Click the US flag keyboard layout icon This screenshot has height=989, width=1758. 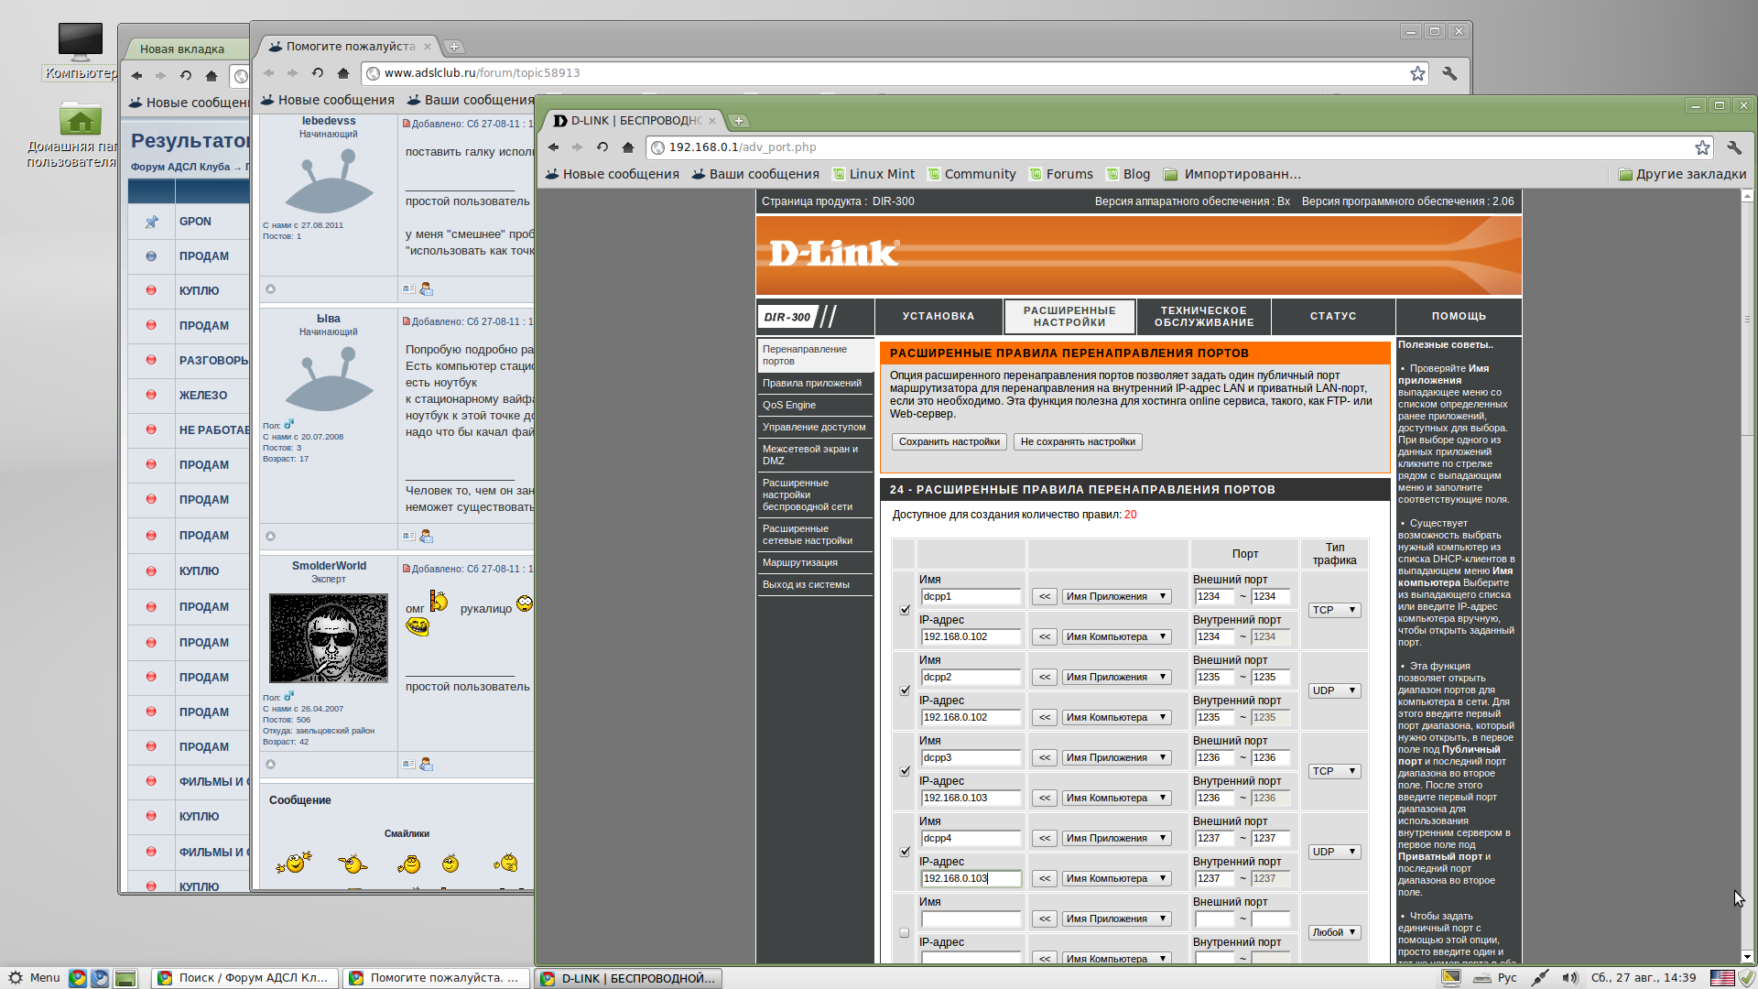pos(1722,978)
